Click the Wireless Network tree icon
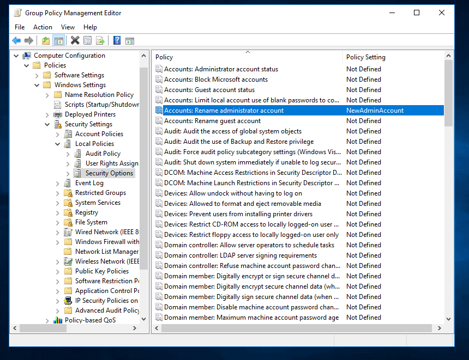This screenshot has width=469, height=360. click(68, 261)
